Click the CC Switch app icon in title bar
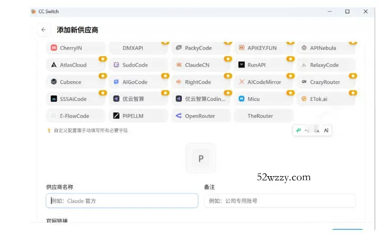 [x=33, y=11]
